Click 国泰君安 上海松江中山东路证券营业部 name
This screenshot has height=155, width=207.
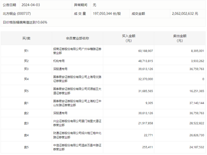tap(77, 103)
